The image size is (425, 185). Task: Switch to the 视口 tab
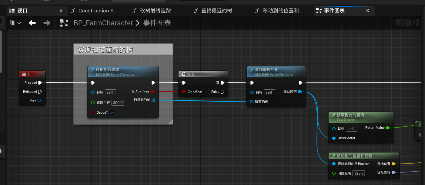tap(22, 11)
